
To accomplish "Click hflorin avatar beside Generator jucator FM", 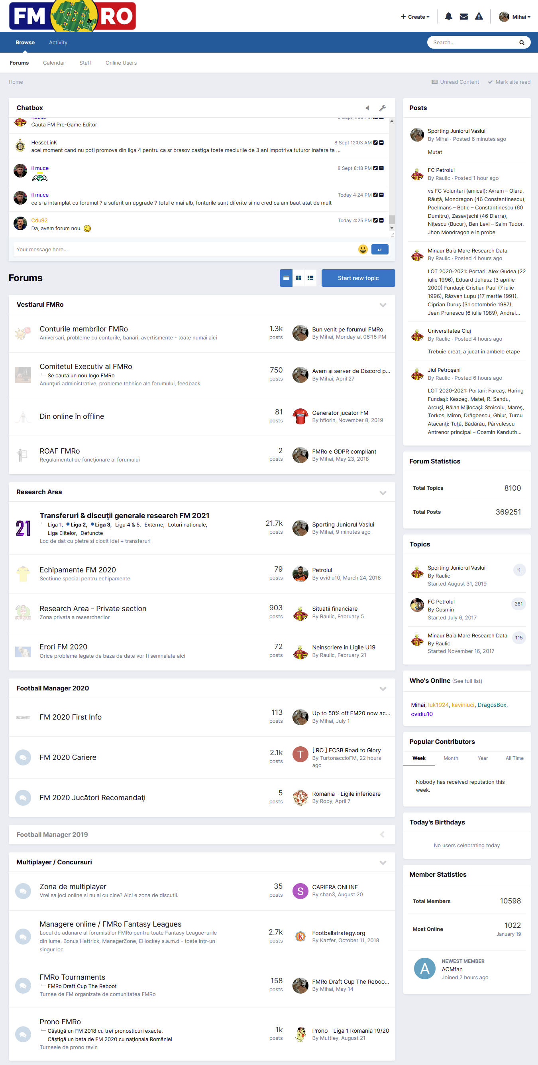I will (x=300, y=416).
